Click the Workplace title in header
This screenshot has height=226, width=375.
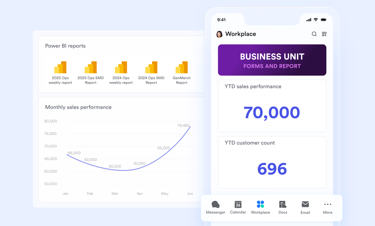(x=241, y=34)
